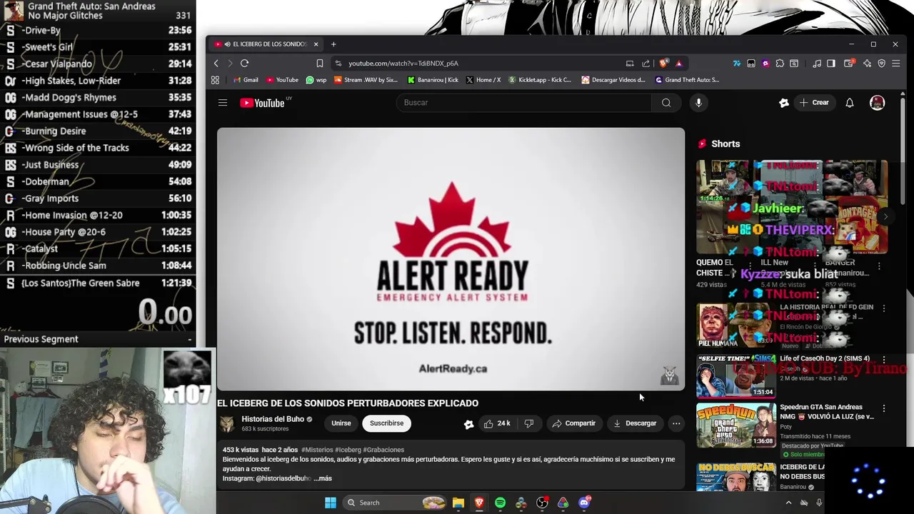Close the EL ICEBERG DE LOS SONIDOS tab
The height and width of the screenshot is (514, 914).
316,44
